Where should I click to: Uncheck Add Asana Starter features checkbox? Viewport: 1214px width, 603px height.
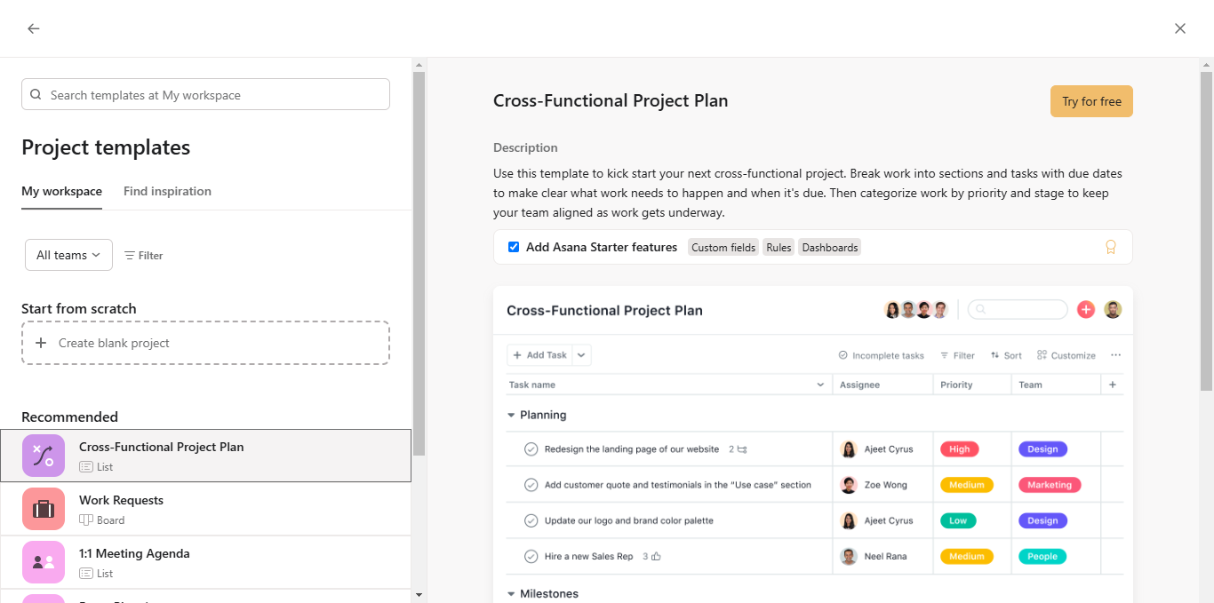tap(514, 247)
